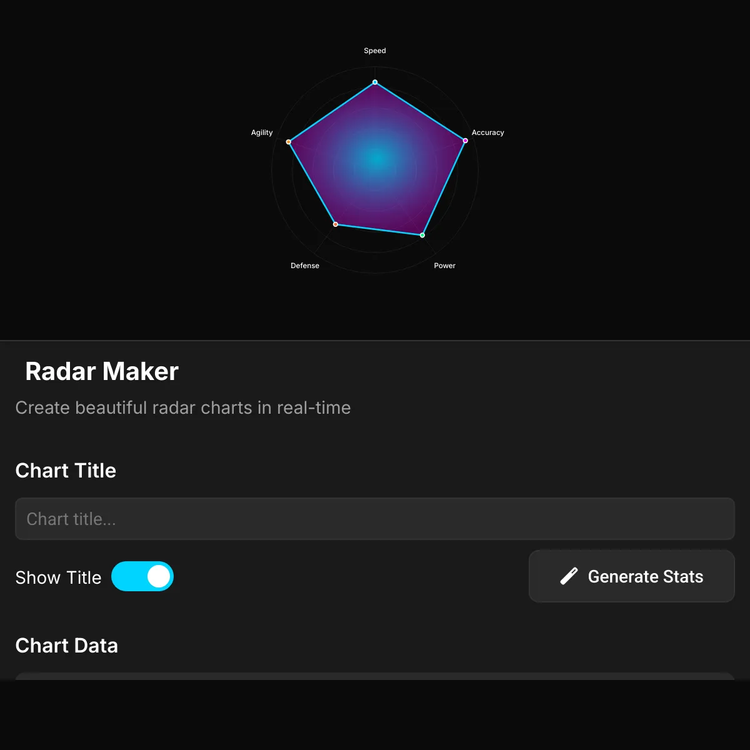Click the magic wand icon
Viewport: 750px width, 750px height.
click(x=569, y=576)
